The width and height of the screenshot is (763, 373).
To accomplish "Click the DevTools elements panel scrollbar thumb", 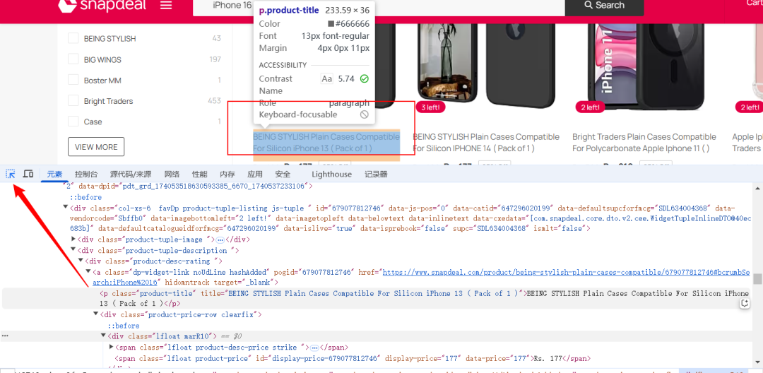I will [757, 278].
